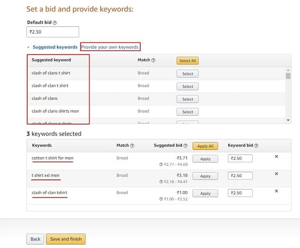Screen dimensions: 300x248
Task: Click the Apply All button
Action: click(205, 146)
